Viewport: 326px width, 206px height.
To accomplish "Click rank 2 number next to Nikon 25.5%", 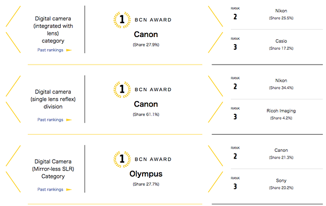I will tap(235, 17).
